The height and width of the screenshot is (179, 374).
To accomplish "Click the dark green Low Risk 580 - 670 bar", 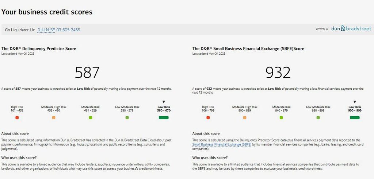I will [x=164, y=118].
